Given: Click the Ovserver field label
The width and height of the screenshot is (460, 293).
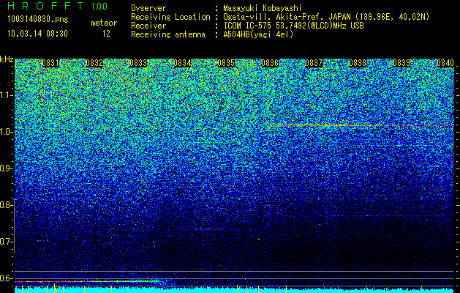Looking at the screenshot, I should [x=148, y=8].
